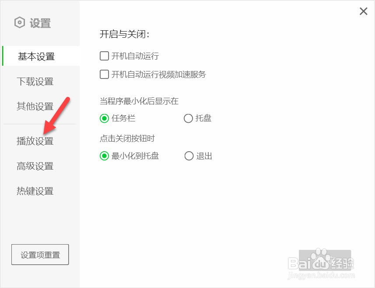Choose the 退出 radio button
This screenshot has width=375, height=288.
pos(189,156)
